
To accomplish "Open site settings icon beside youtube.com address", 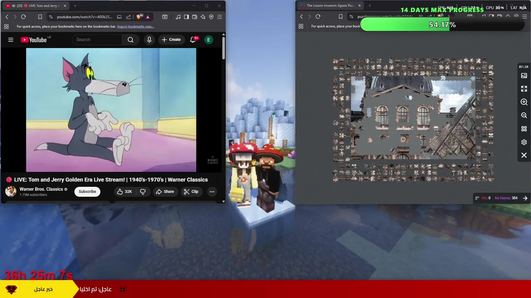I will pyautogui.click(x=51, y=17).
